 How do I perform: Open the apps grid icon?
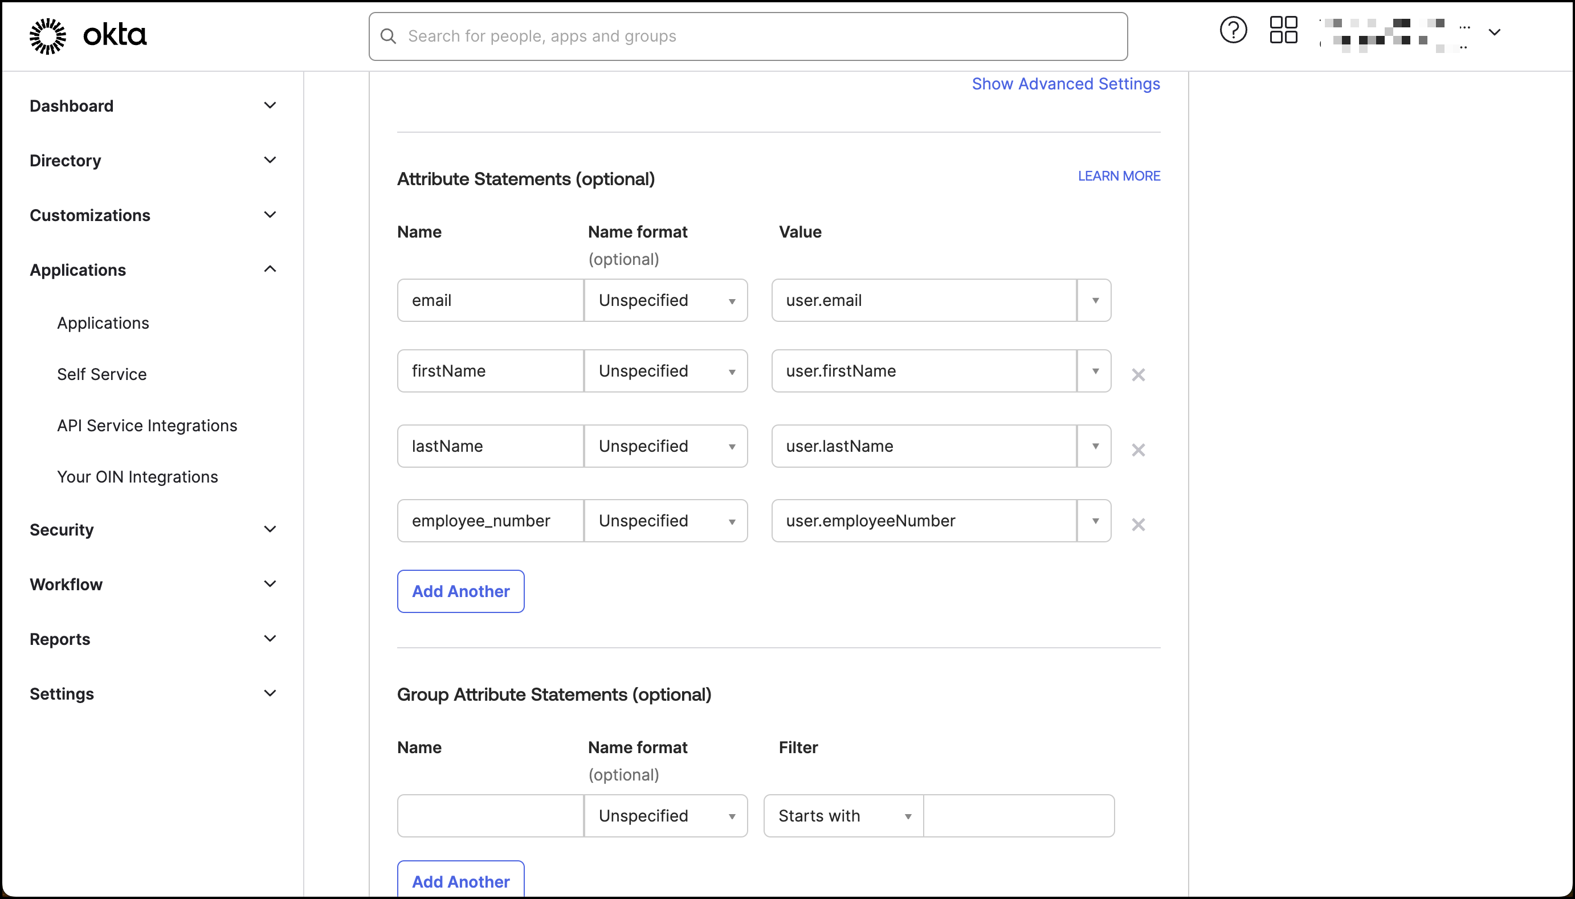(1283, 30)
